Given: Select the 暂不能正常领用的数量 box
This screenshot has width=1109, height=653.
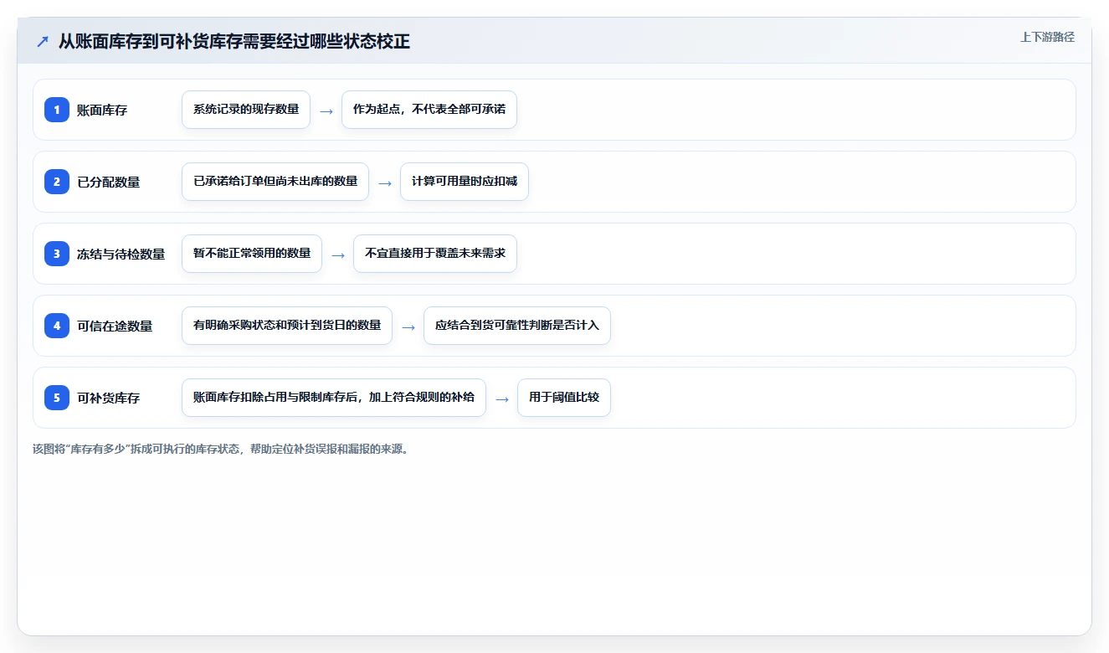Looking at the screenshot, I should (x=252, y=254).
